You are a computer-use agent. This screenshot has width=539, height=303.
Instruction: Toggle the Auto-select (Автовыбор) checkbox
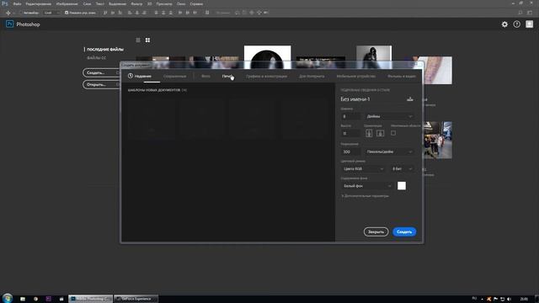(x=22, y=13)
